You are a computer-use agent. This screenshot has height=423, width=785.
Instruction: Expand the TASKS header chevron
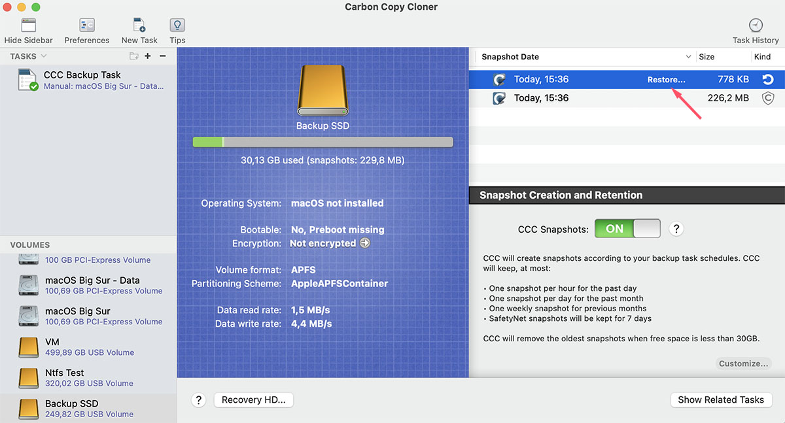(x=44, y=56)
